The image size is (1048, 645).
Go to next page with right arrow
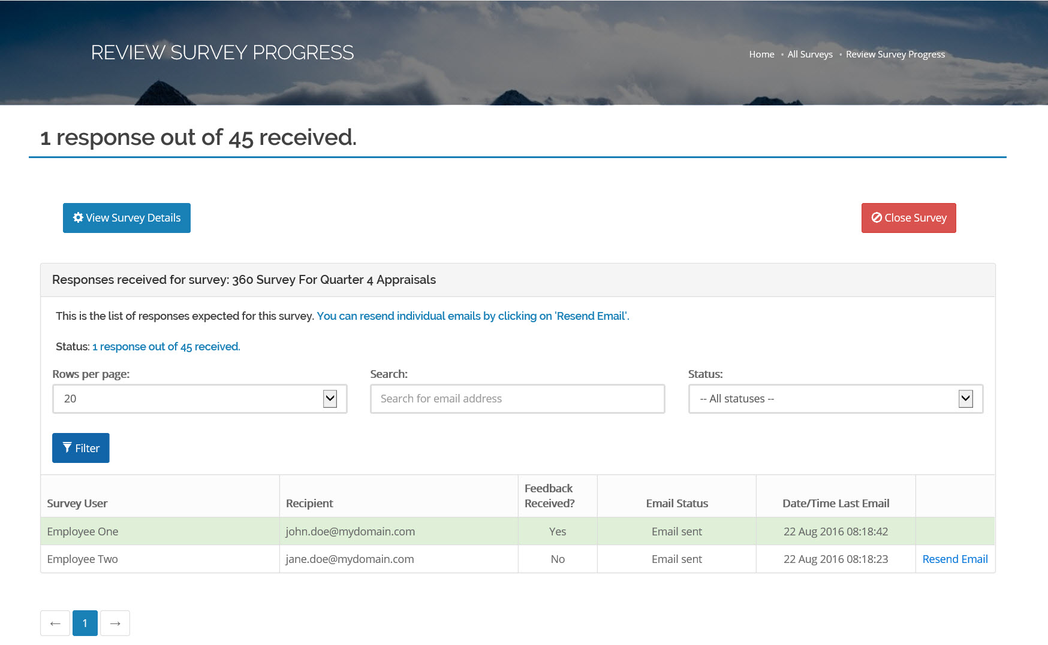[x=115, y=623]
